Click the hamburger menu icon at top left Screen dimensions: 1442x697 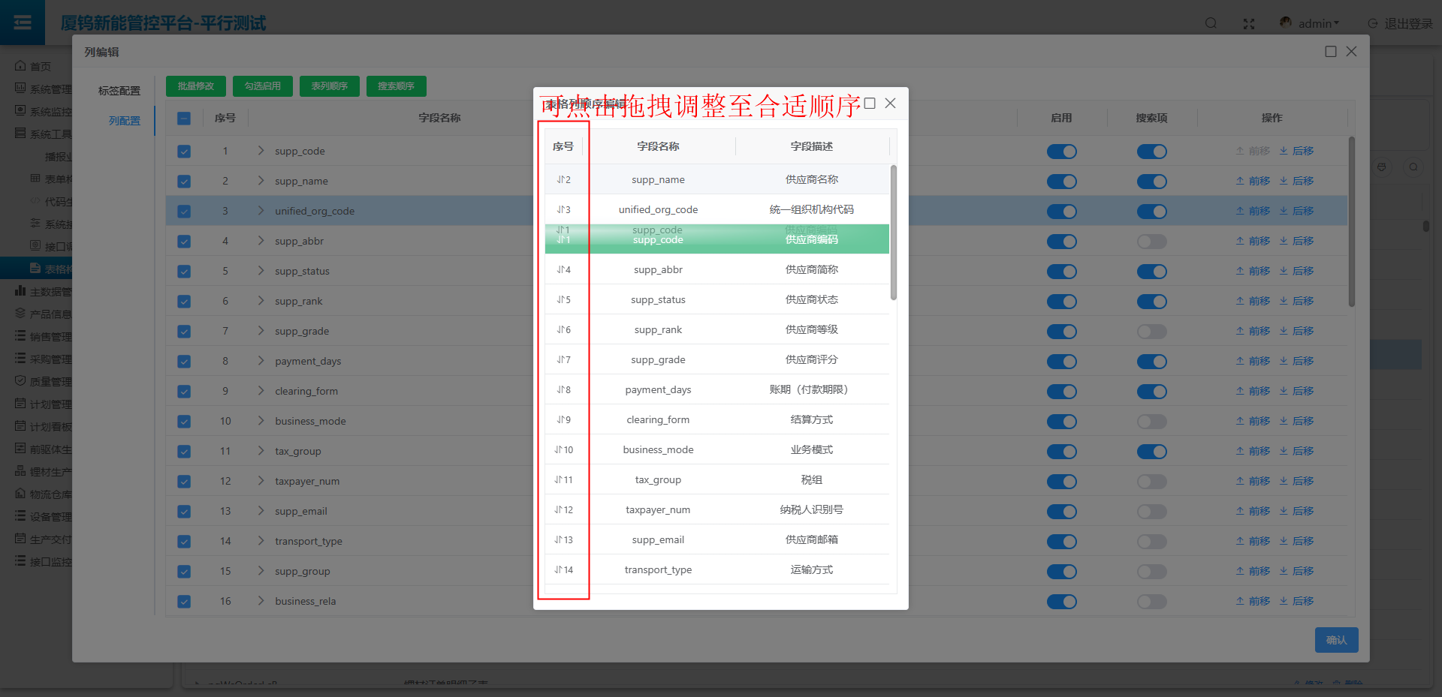(23, 23)
